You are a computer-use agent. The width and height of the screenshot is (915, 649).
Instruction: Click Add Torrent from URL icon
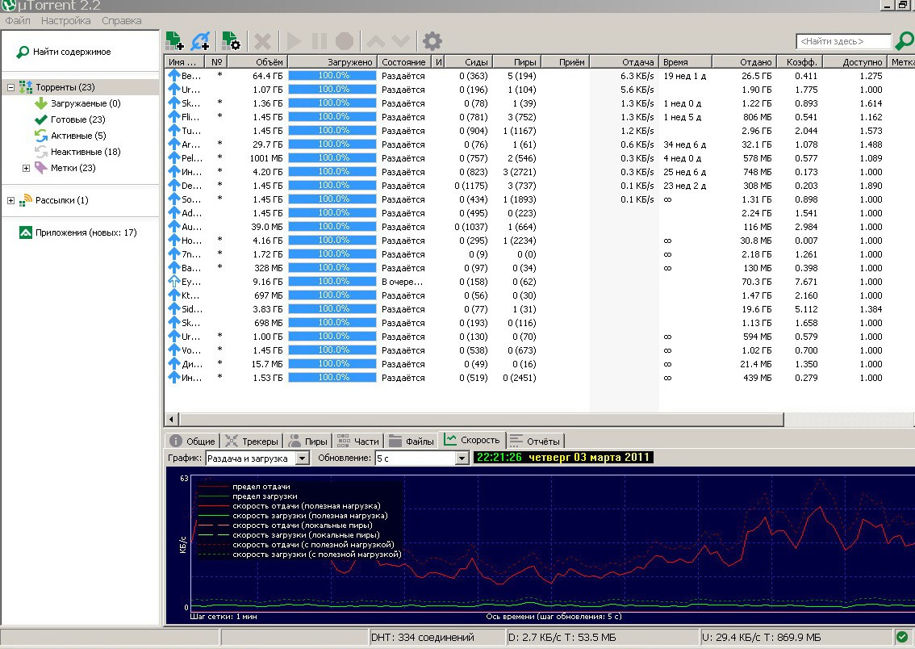pyautogui.click(x=200, y=41)
